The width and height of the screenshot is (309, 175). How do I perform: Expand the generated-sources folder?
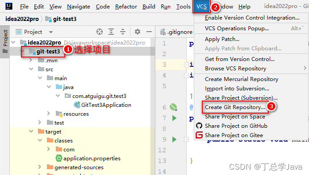click(40, 167)
